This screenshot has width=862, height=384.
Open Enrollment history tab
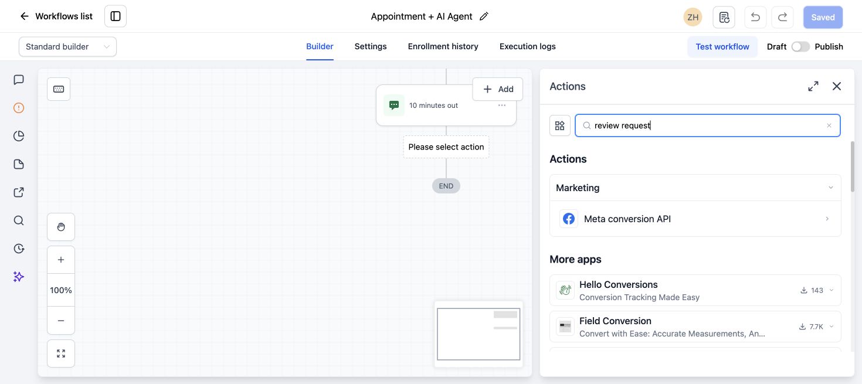[443, 47]
